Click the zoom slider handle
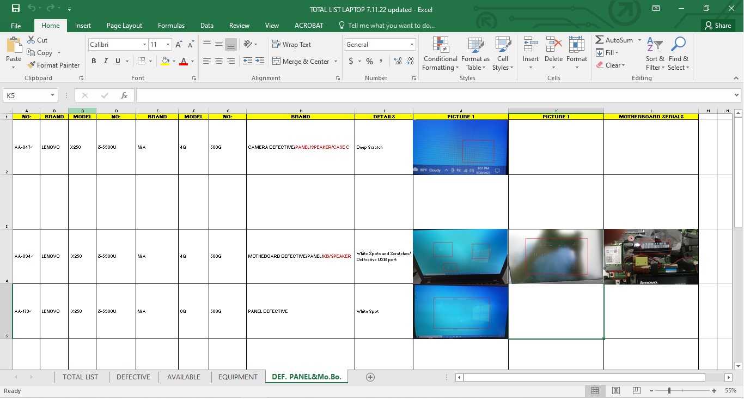Screen dimensions: 744x399 [669, 391]
